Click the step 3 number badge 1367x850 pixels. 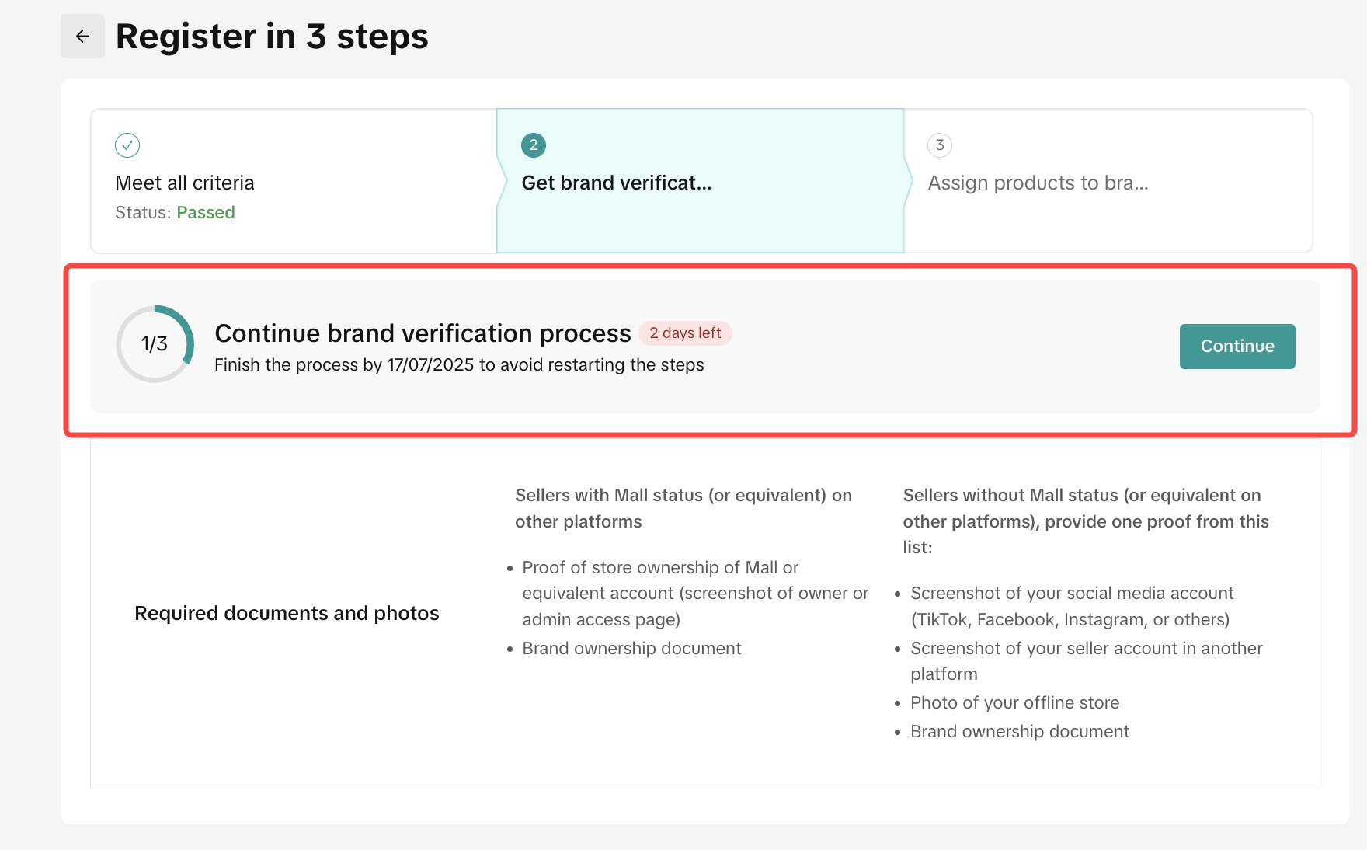click(940, 145)
